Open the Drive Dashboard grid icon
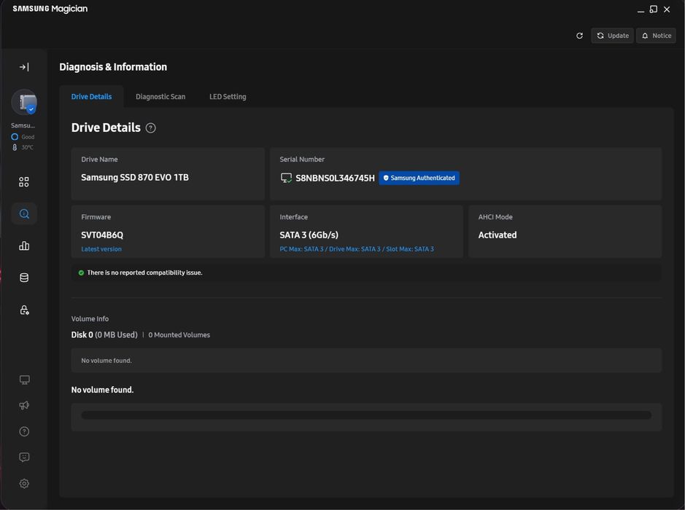Image resolution: width=685 pixels, height=510 pixels. tap(24, 182)
